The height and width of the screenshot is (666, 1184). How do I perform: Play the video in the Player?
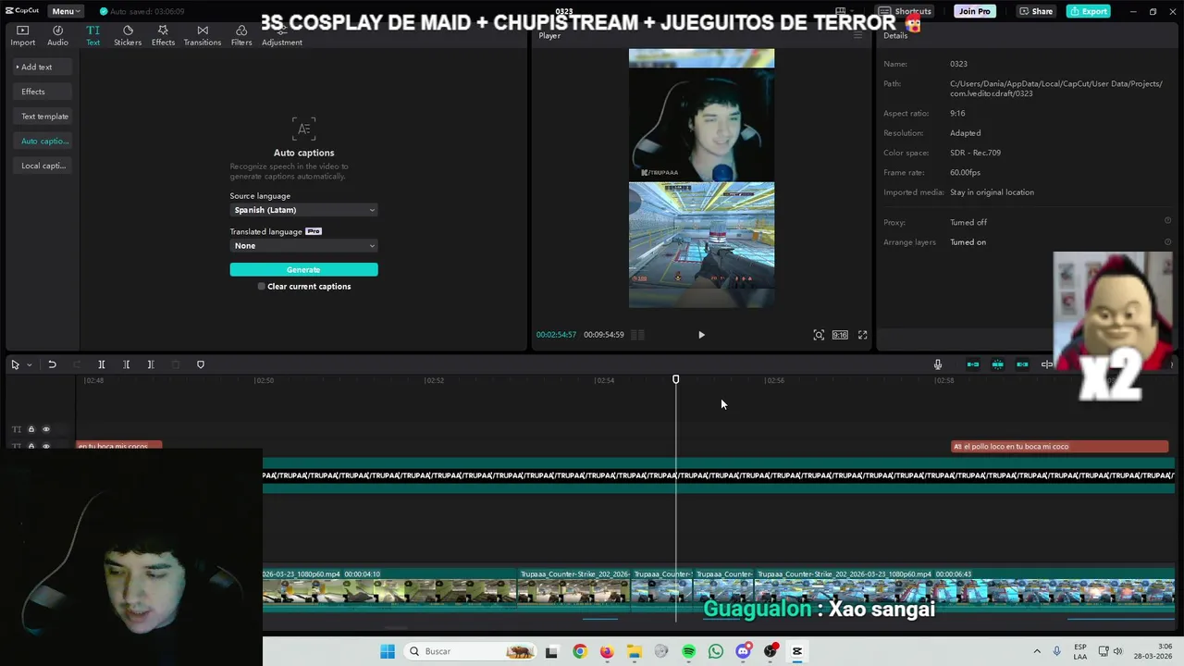click(x=701, y=335)
